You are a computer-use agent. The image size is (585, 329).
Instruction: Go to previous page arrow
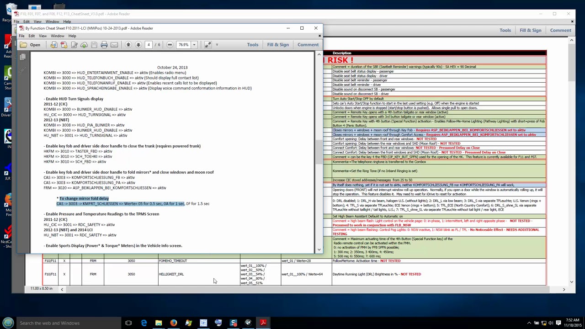[x=128, y=45]
